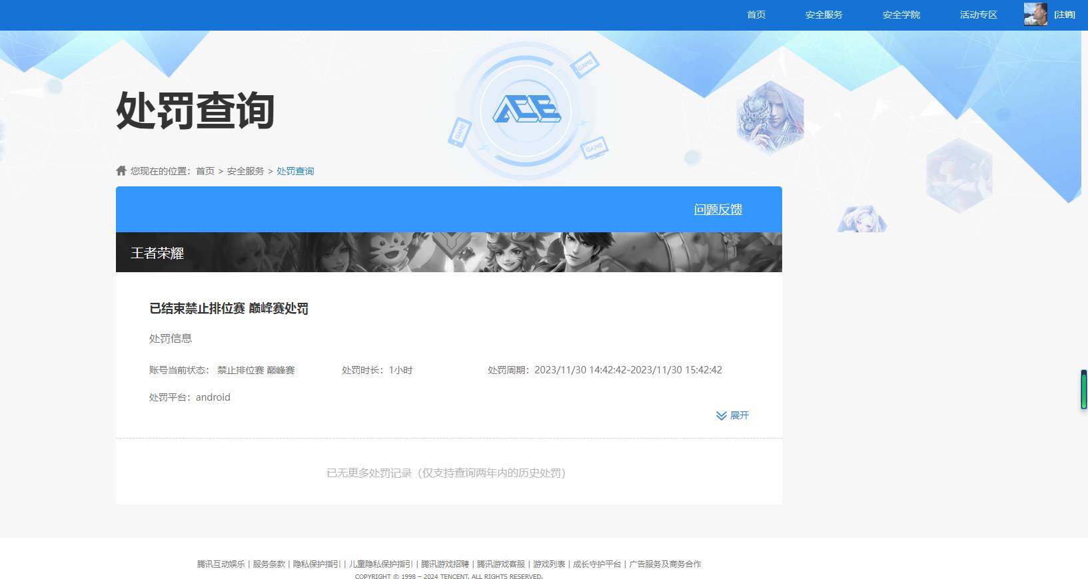This screenshot has width=1088, height=579.
Task: Click the 账号当前状态 禁止排位赛 巅峰赛 text
Action: pos(222,370)
